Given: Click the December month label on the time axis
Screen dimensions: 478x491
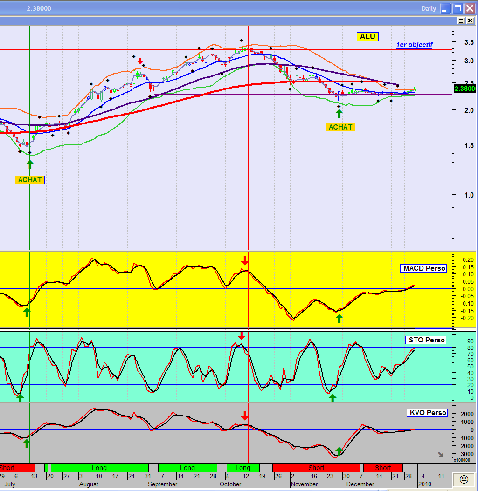Looking at the screenshot, I should 360,484.
